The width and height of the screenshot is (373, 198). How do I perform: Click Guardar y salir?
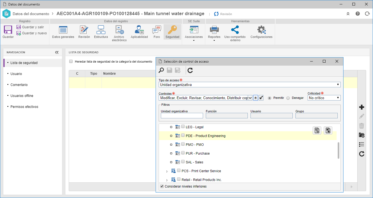coord(30,27)
